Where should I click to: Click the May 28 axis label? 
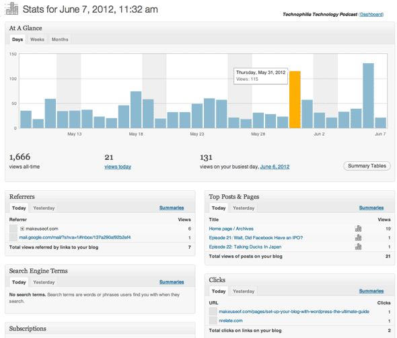(x=258, y=134)
